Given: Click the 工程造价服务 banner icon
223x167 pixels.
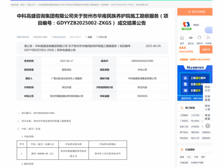Looking at the screenshot, I should (x=186, y=78).
